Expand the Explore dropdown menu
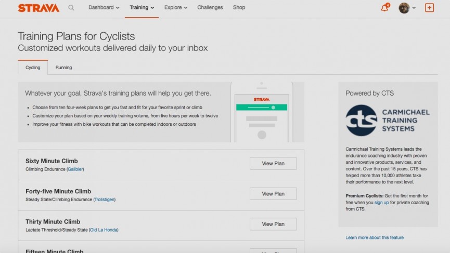Image resolution: width=450 pixels, height=253 pixels. pos(176,7)
